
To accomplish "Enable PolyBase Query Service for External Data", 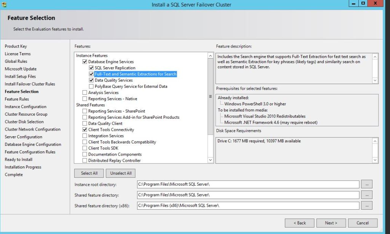I will [x=91, y=86].
